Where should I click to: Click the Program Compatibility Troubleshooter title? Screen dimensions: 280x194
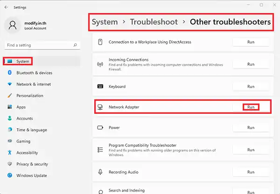click(142, 145)
